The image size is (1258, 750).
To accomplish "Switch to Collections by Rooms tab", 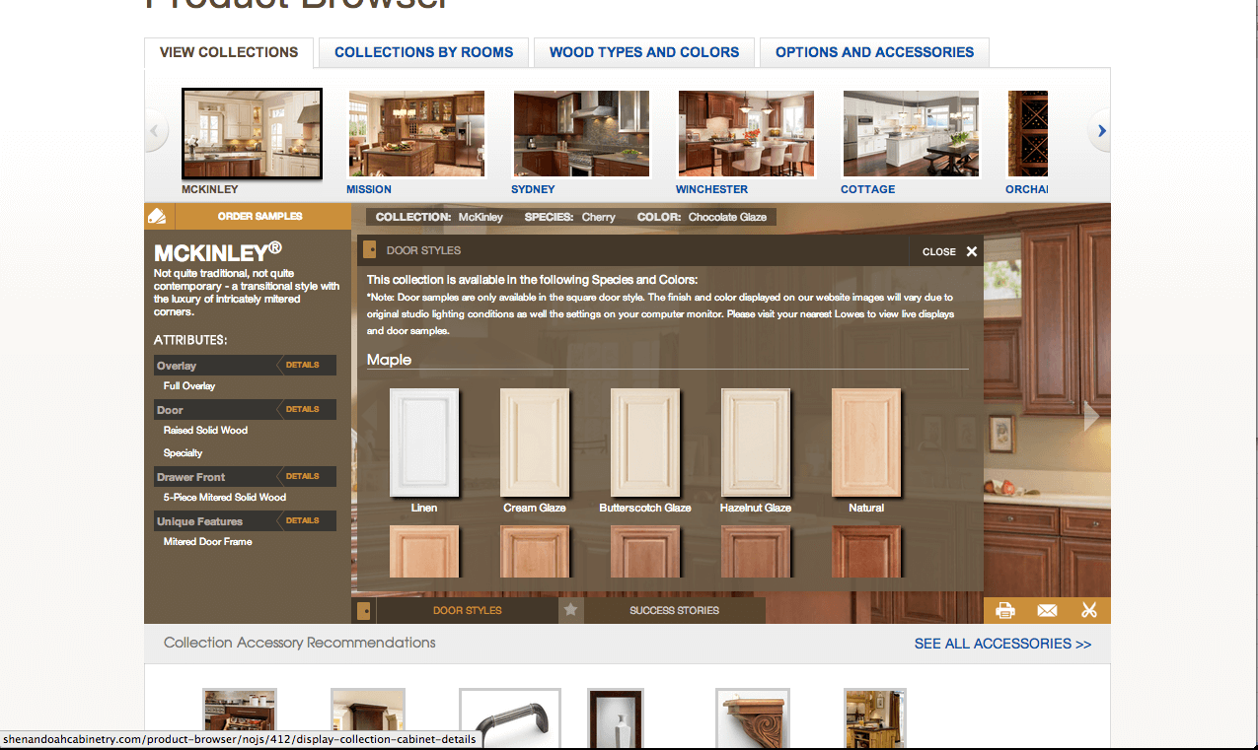I will click(x=423, y=52).
